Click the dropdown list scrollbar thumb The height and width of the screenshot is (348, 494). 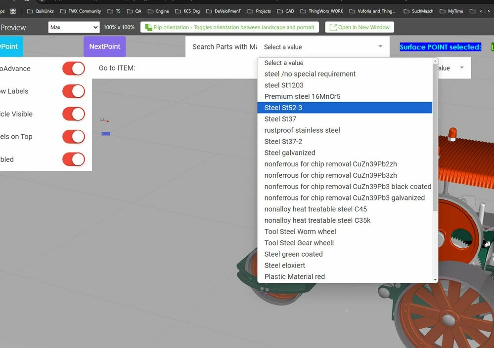pyautogui.click(x=435, y=137)
